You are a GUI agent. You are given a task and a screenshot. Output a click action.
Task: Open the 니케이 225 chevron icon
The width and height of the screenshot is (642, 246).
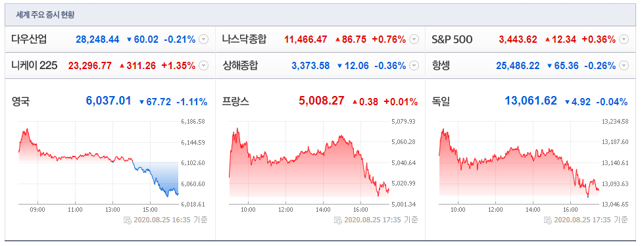coord(203,65)
